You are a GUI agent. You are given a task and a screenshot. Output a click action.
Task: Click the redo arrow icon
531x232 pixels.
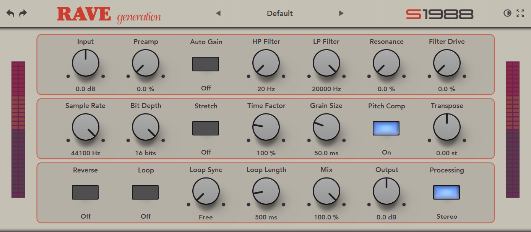[x=23, y=13]
